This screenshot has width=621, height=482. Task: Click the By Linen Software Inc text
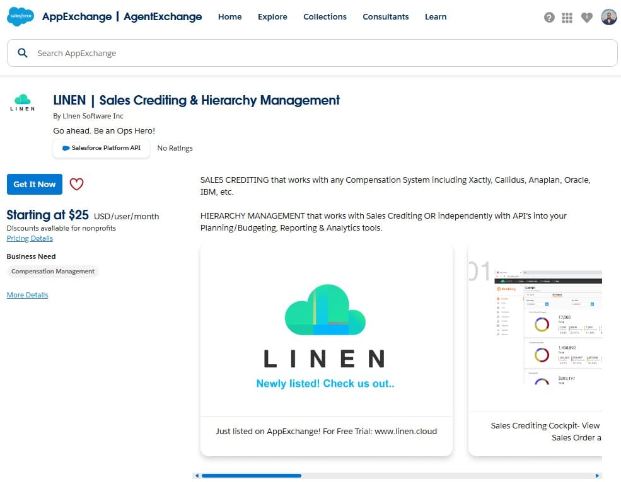click(x=88, y=116)
